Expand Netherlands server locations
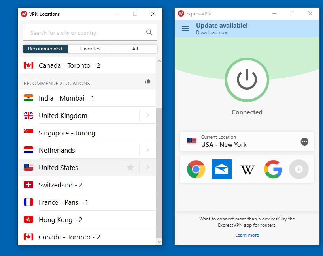 pos(148,150)
